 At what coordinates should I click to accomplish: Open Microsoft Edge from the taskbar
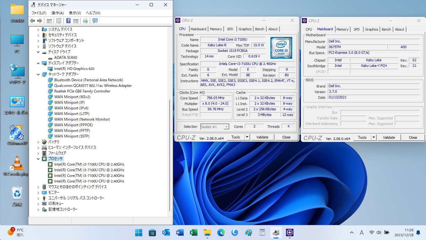coord(221,232)
